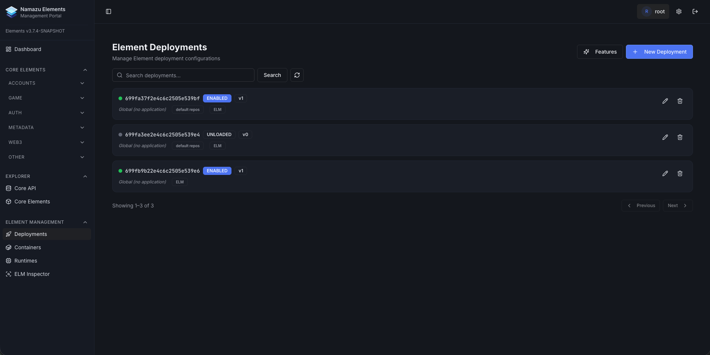Expand the Web3 menu group

coord(46,142)
